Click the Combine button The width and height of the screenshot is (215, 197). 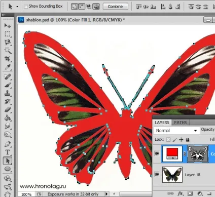pyautogui.click(x=116, y=7)
